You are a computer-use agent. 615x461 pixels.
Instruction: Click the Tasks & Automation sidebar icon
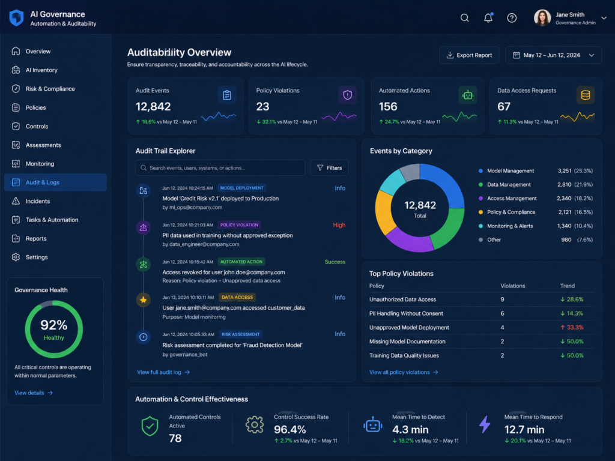[x=16, y=220]
